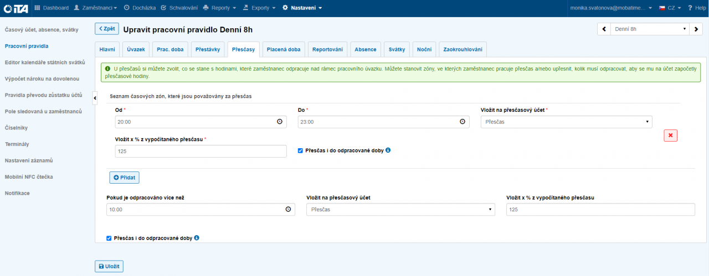Toggle first Přesčas i do odpracované doby checkbox
The image size is (709, 276).
coord(301,150)
